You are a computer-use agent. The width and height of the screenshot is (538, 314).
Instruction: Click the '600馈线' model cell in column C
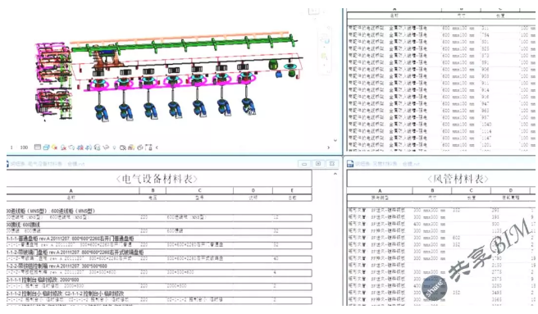199,231
